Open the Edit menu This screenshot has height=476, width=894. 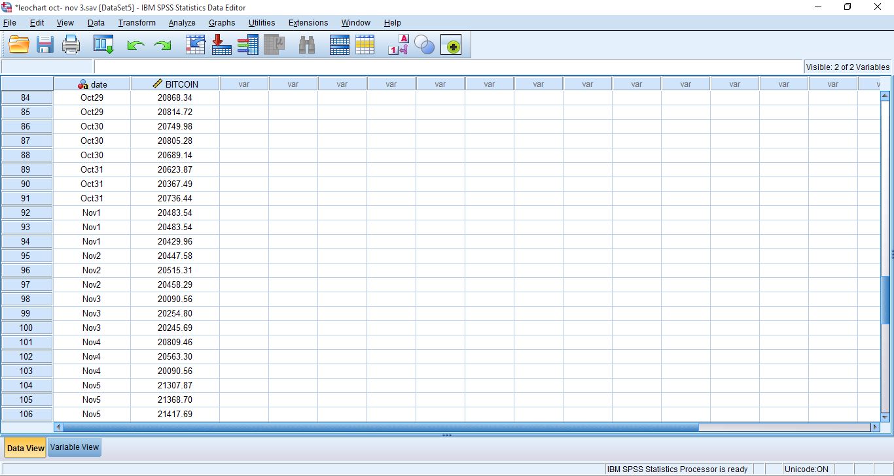[37, 22]
